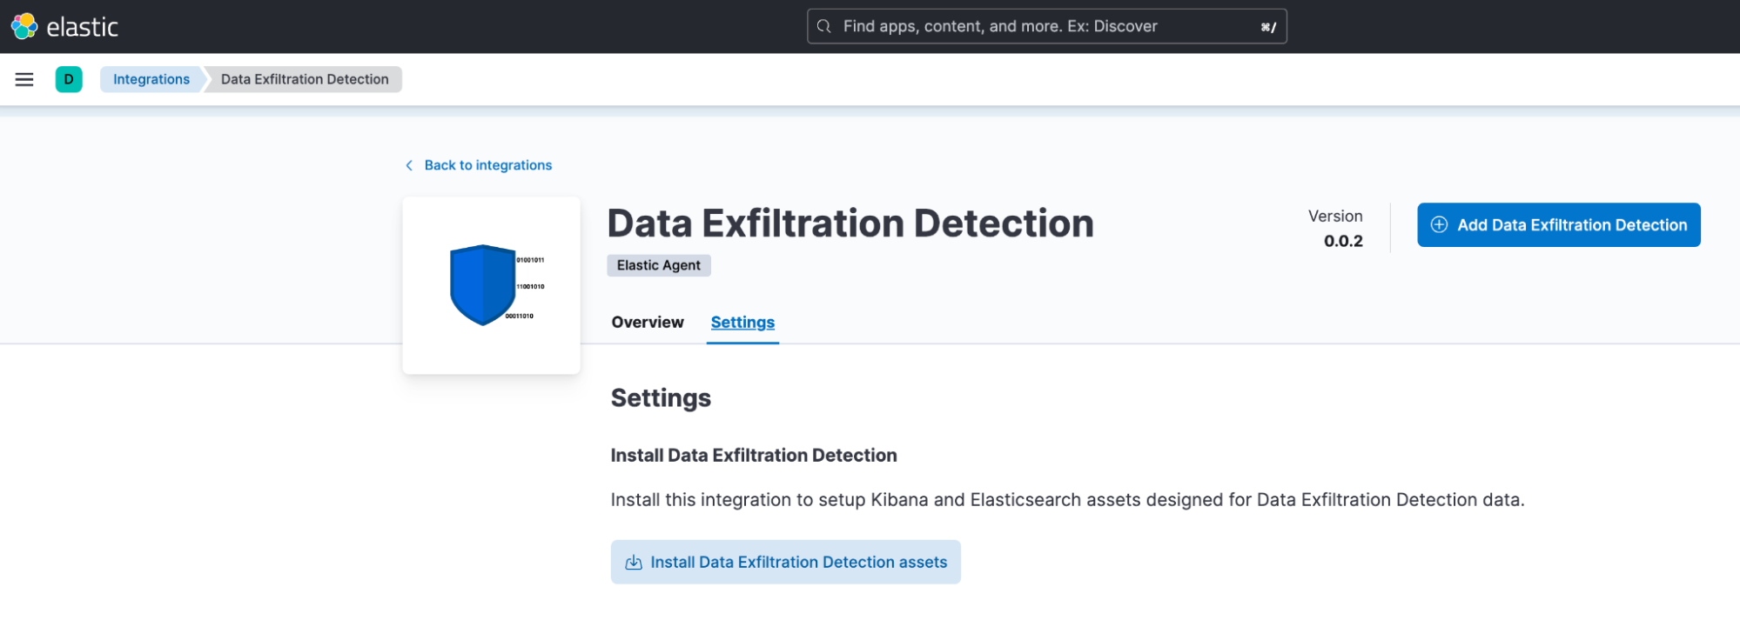
Task: Click Back to integrations link
Action: [x=488, y=165]
